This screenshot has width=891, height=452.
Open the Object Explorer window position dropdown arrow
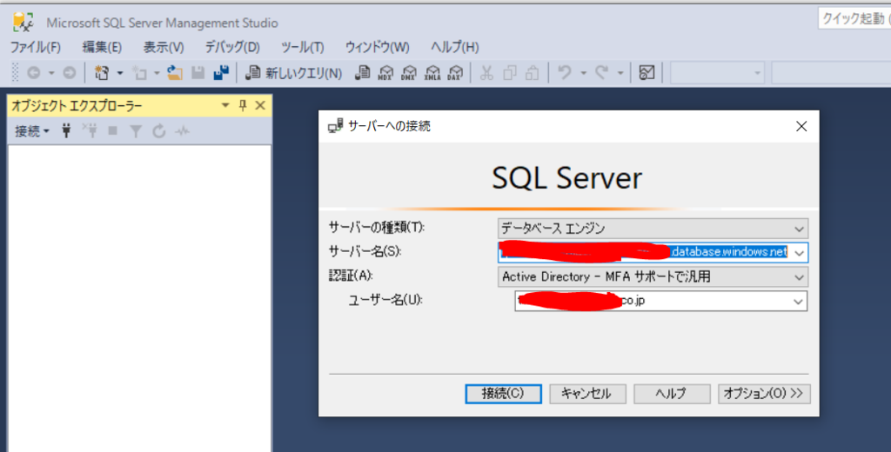[225, 106]
